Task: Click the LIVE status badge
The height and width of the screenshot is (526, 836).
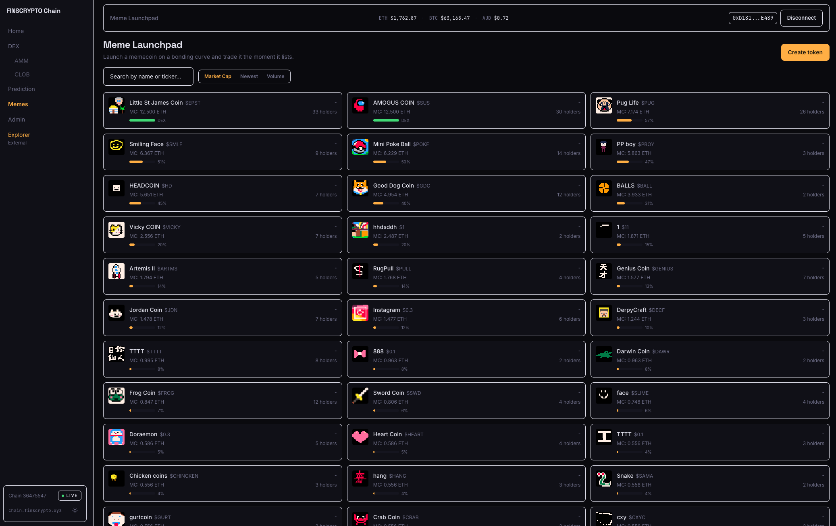Action: (70, 496)
